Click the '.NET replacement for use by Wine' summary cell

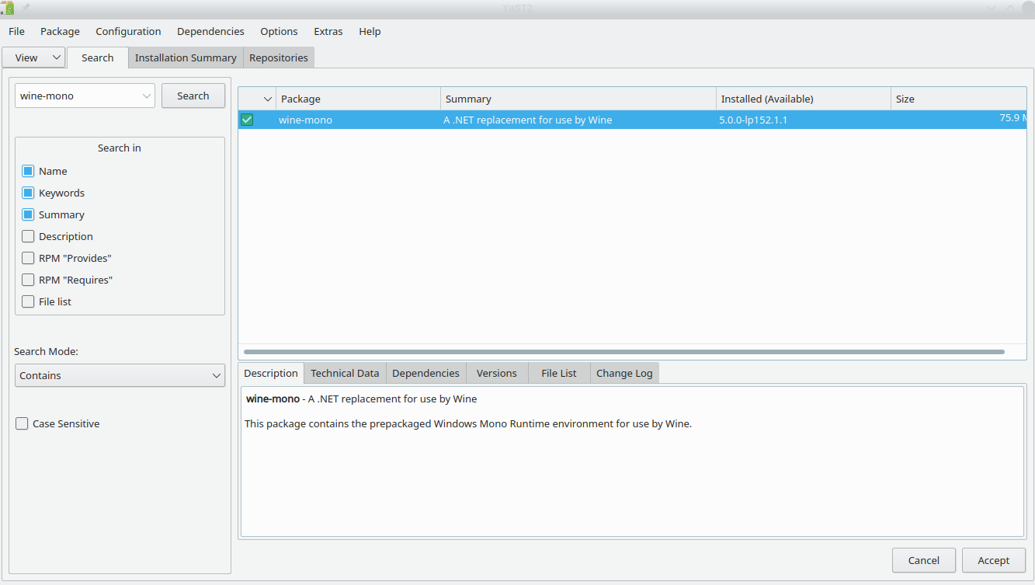(528, 120)
